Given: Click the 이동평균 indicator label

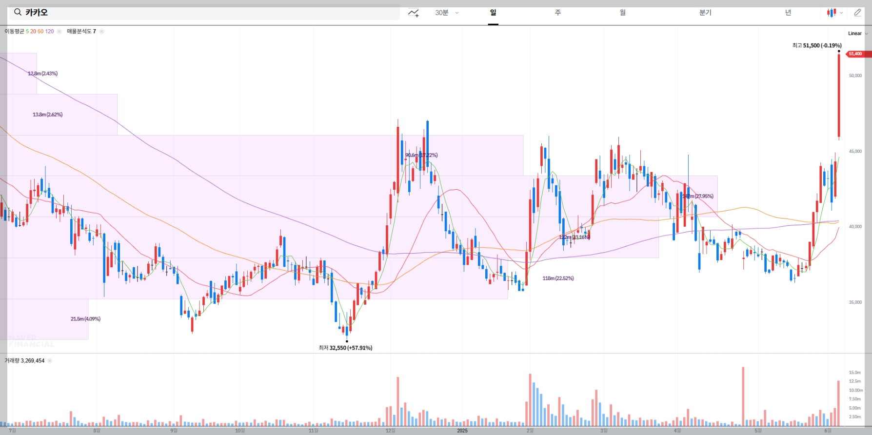Looking at the screenshot, I should click(14, 31).
